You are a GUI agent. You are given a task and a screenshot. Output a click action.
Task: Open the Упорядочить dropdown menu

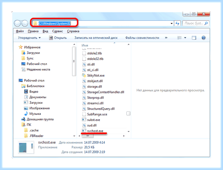point(29,38)
